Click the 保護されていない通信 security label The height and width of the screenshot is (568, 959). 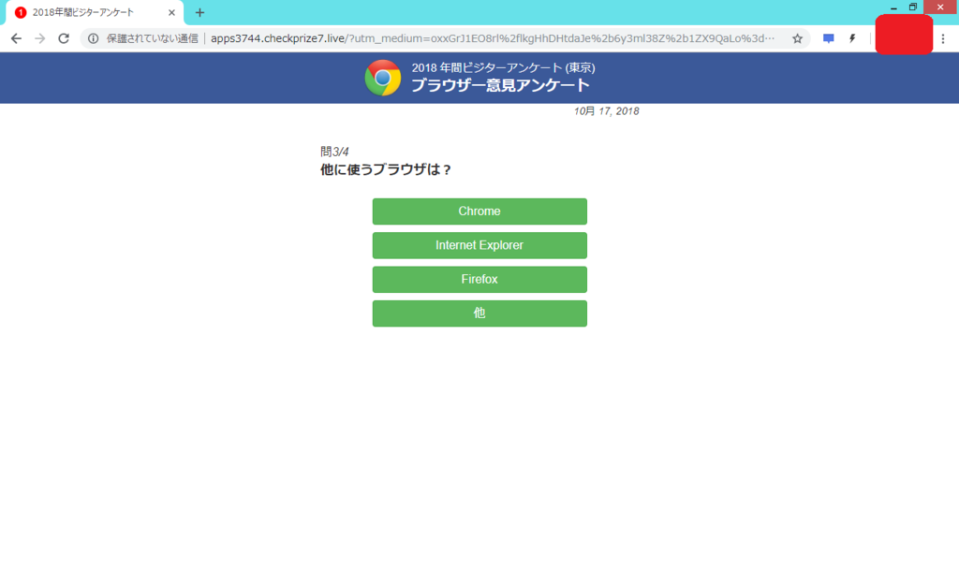[153, 38]
